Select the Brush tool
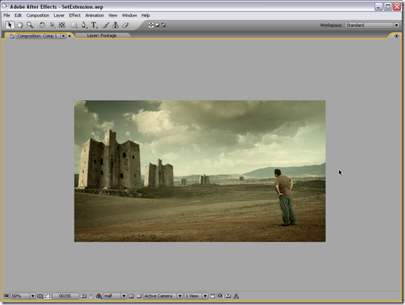Viewport: 405px width, 305px height. tap(106, 25)
